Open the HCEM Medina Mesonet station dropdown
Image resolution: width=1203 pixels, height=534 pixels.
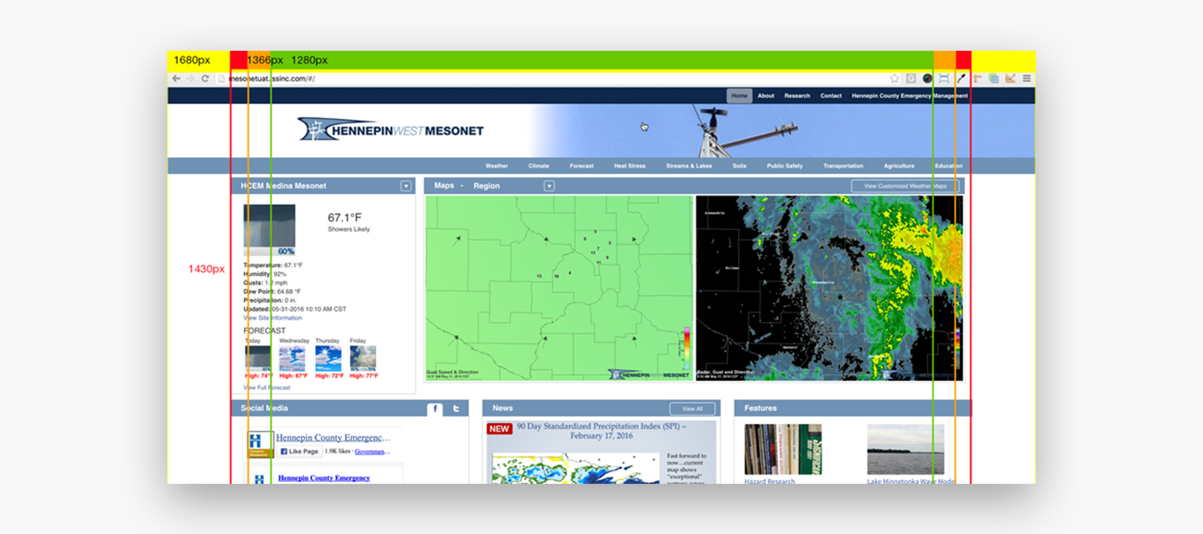pos(406,186)
